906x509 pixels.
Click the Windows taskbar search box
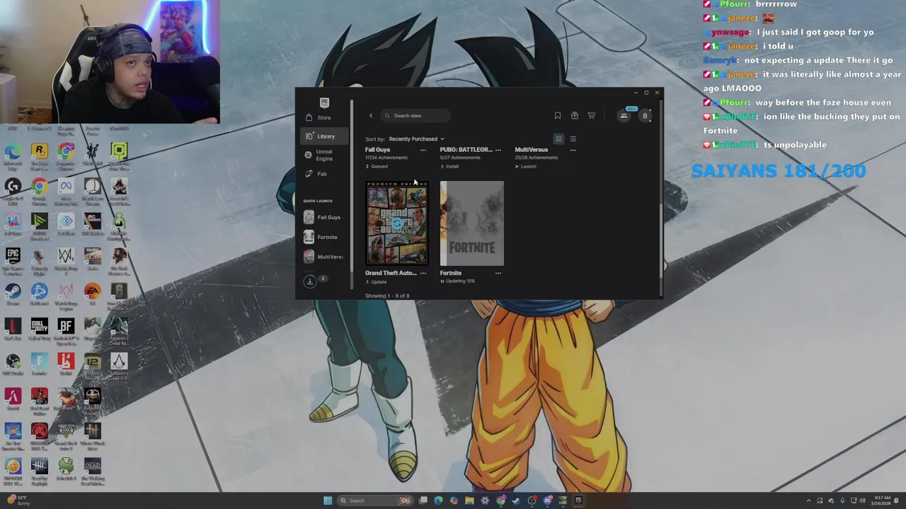click(x=375, y=501)
